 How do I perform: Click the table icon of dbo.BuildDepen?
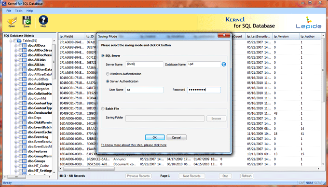(24, 84)
